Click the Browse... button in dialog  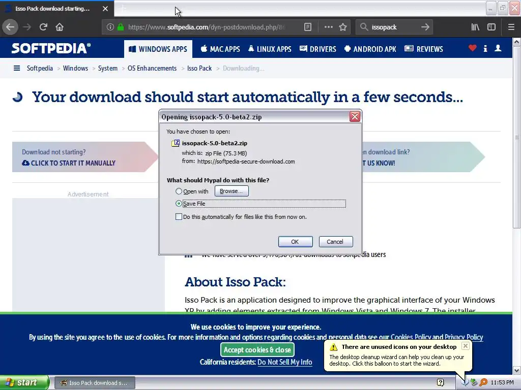tap(231, 191)
